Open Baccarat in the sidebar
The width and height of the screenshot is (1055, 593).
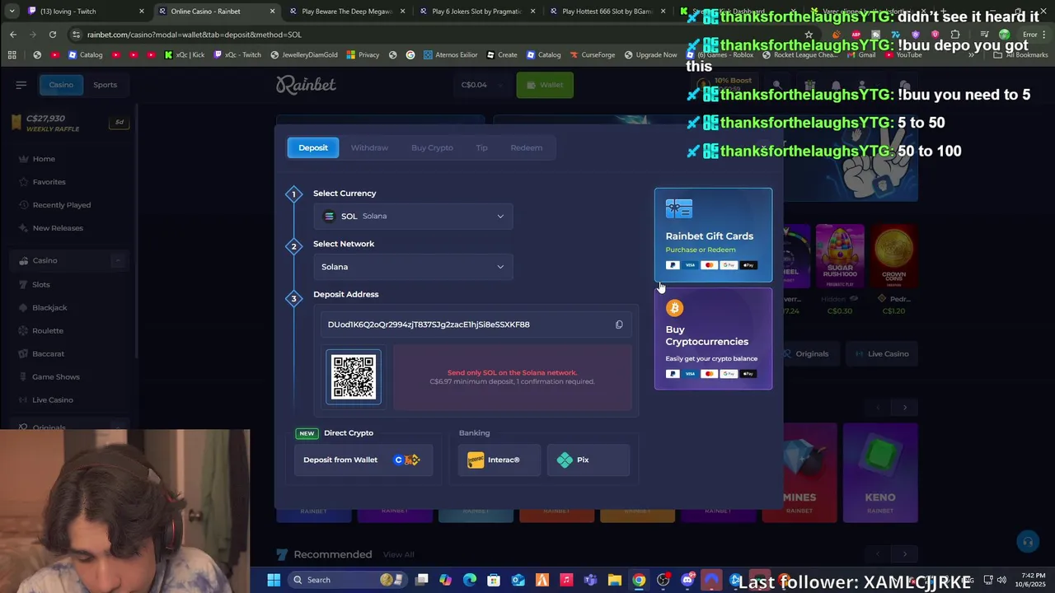[x=48, y=353]
